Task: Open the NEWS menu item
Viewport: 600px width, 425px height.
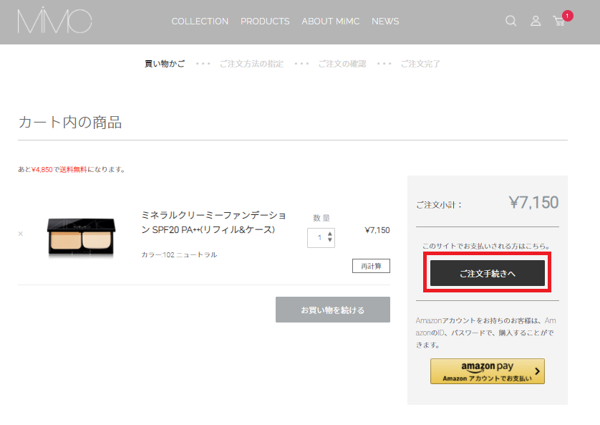Action: pos(385,22)
